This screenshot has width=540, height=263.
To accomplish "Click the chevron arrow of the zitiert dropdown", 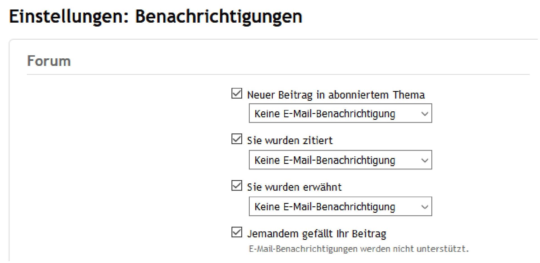I will click(x=424, y=160).
